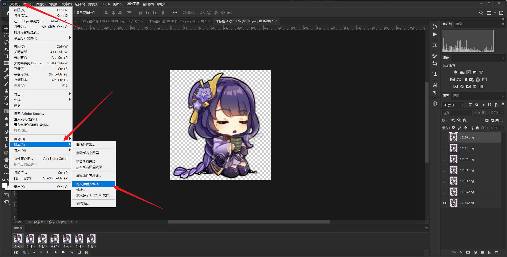This screenshot has height=257, width=507.
Task: Select the Lasso tool
Action: coord(6,42)
